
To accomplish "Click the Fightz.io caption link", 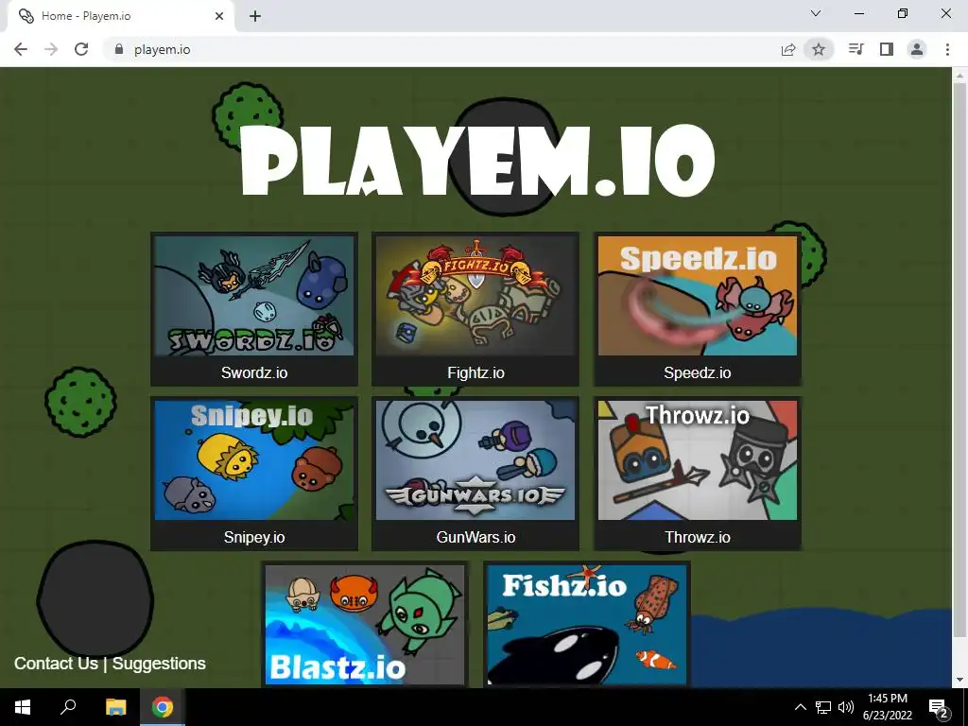I will click(x=476, y=372).
